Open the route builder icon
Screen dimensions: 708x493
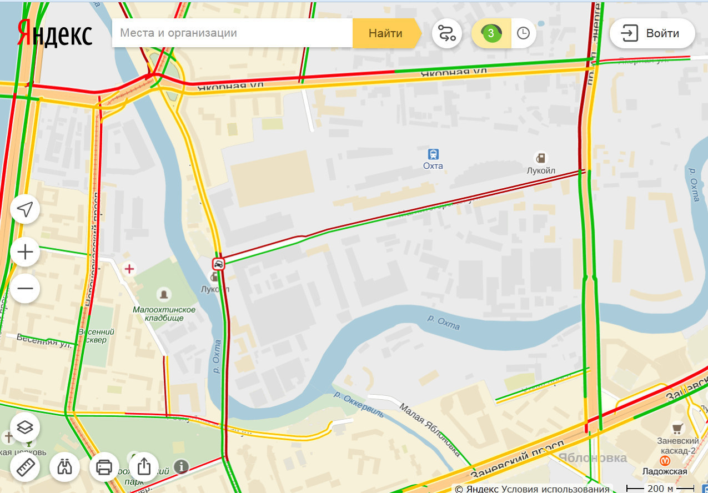(446, 33)
